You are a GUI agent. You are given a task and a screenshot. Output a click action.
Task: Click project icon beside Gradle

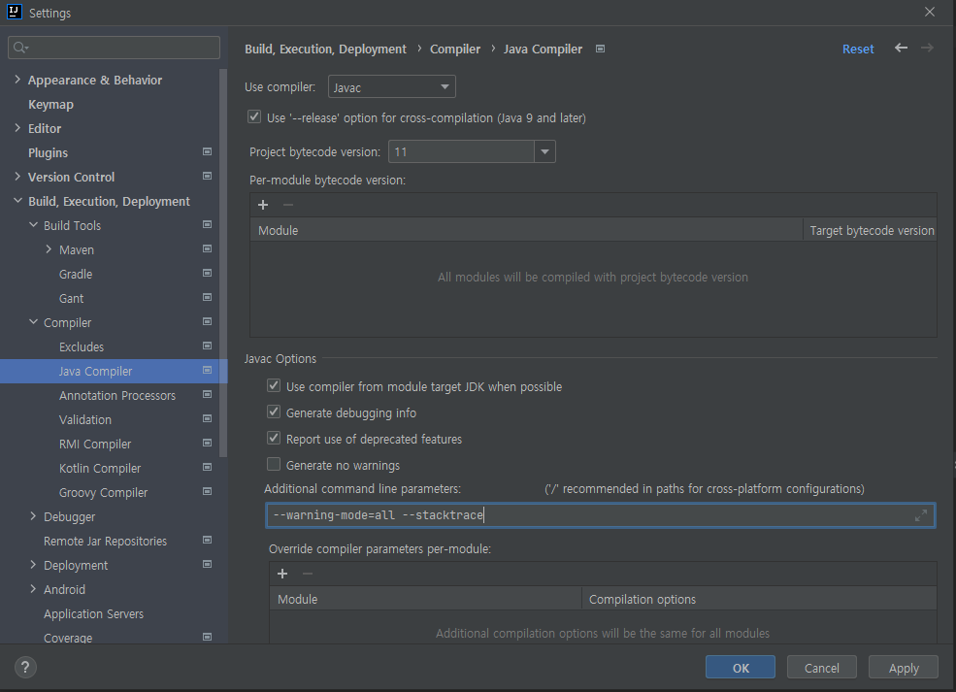tap(208, 273)
